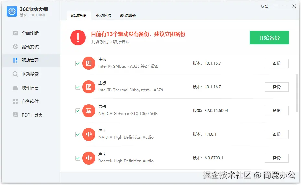301x185 pixels.
Task: Open 硬件信息 in the sidebar
Action: [x=31, y=88]
